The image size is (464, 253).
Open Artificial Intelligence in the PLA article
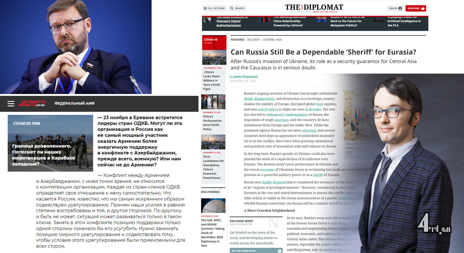pos(404,21)
